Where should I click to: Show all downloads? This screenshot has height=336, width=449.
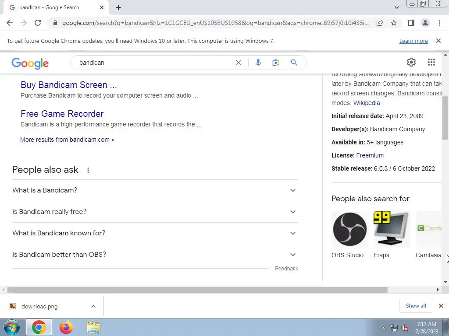pyautogui.click(x=416, y=306)
